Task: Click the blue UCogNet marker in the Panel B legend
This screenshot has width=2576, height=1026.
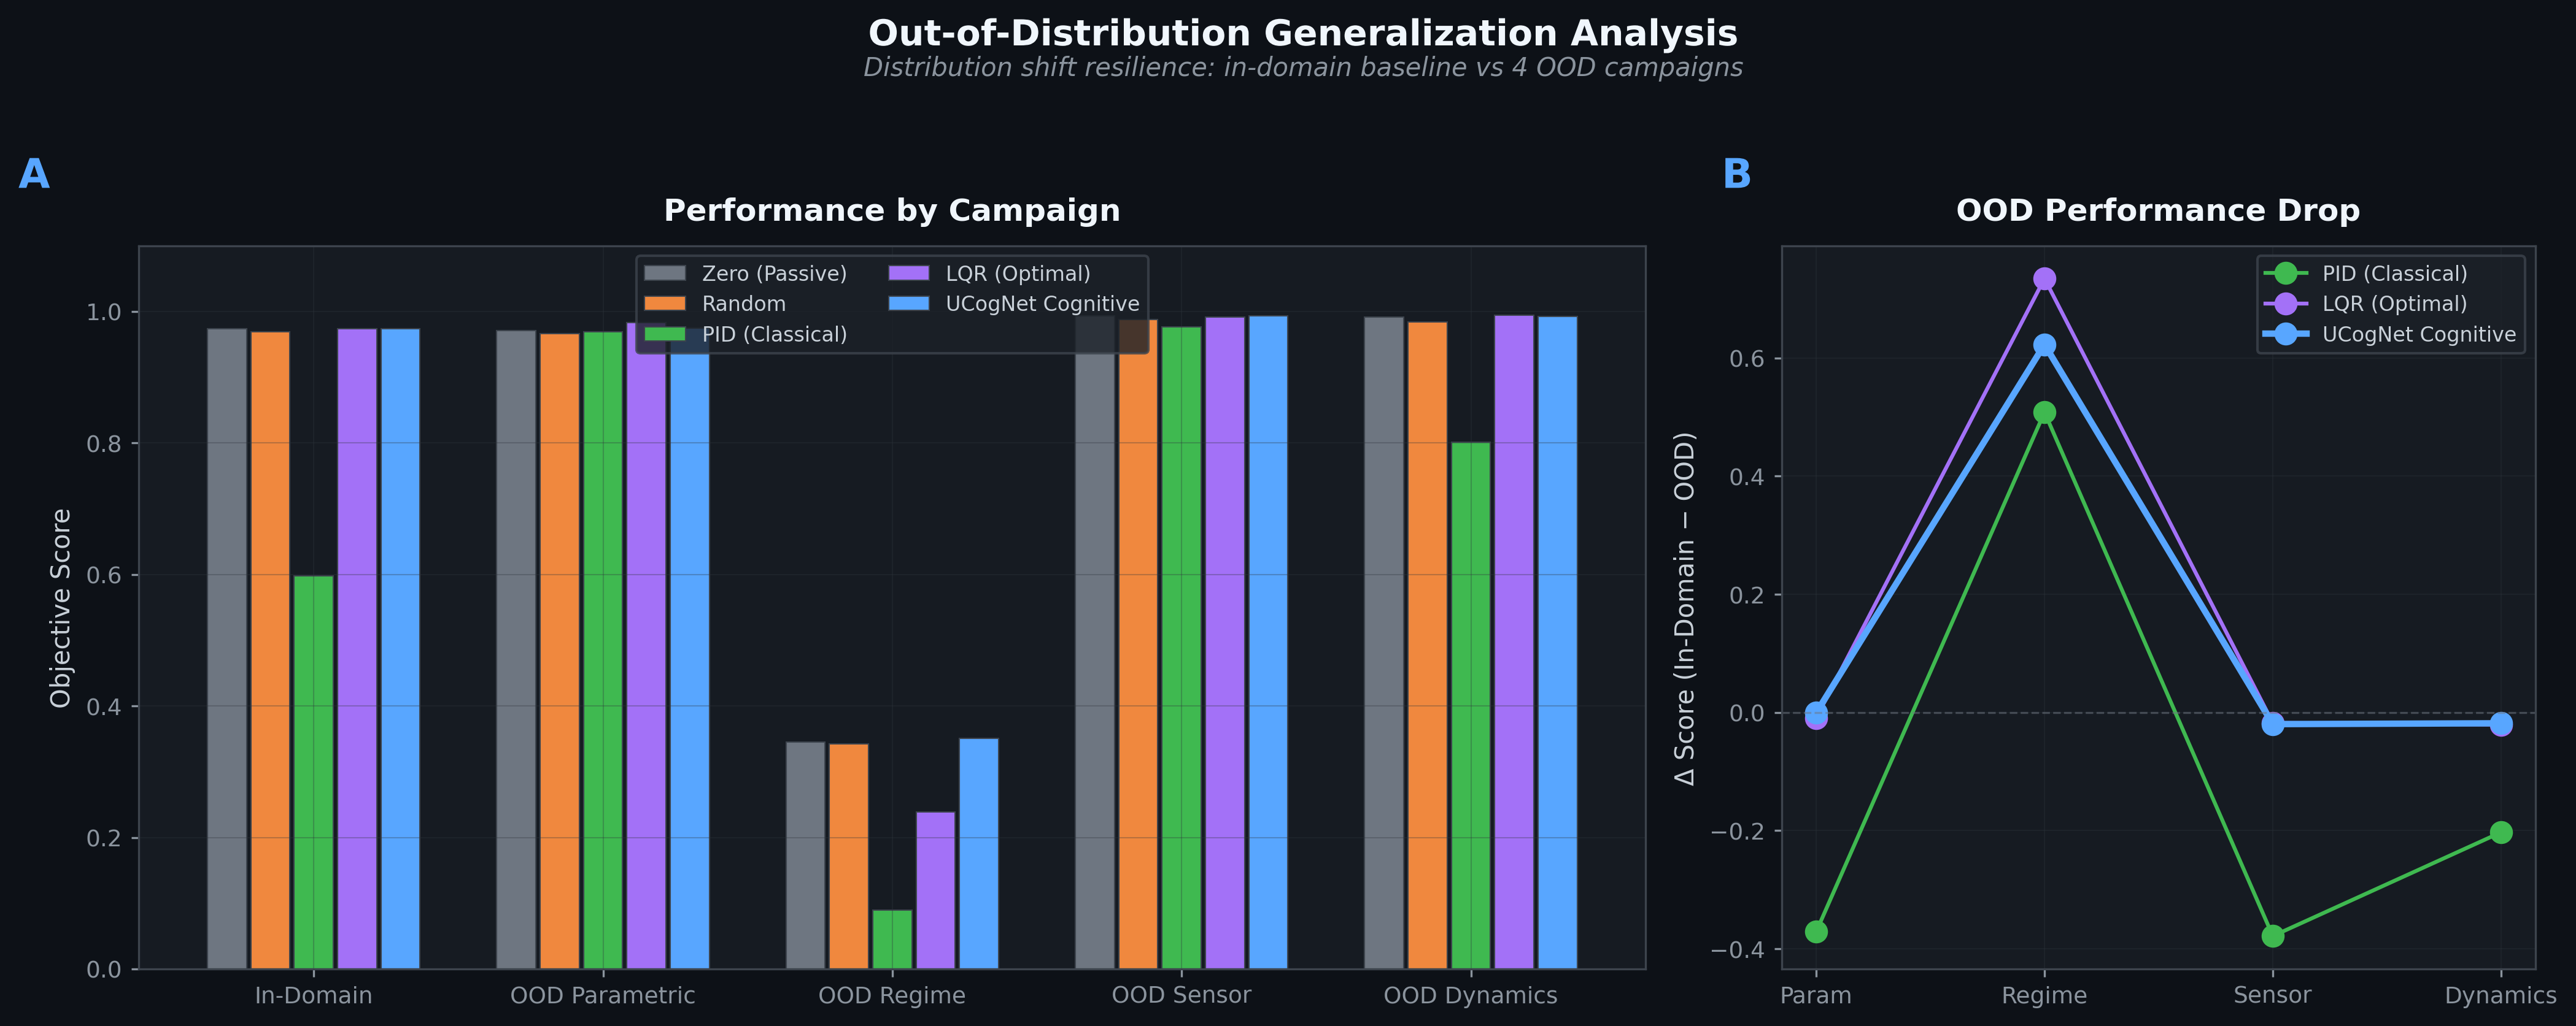Action: (2286, 335)
